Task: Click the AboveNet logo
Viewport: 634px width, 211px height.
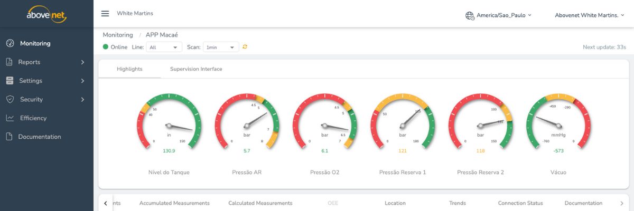Action: (x=46, y=15)
